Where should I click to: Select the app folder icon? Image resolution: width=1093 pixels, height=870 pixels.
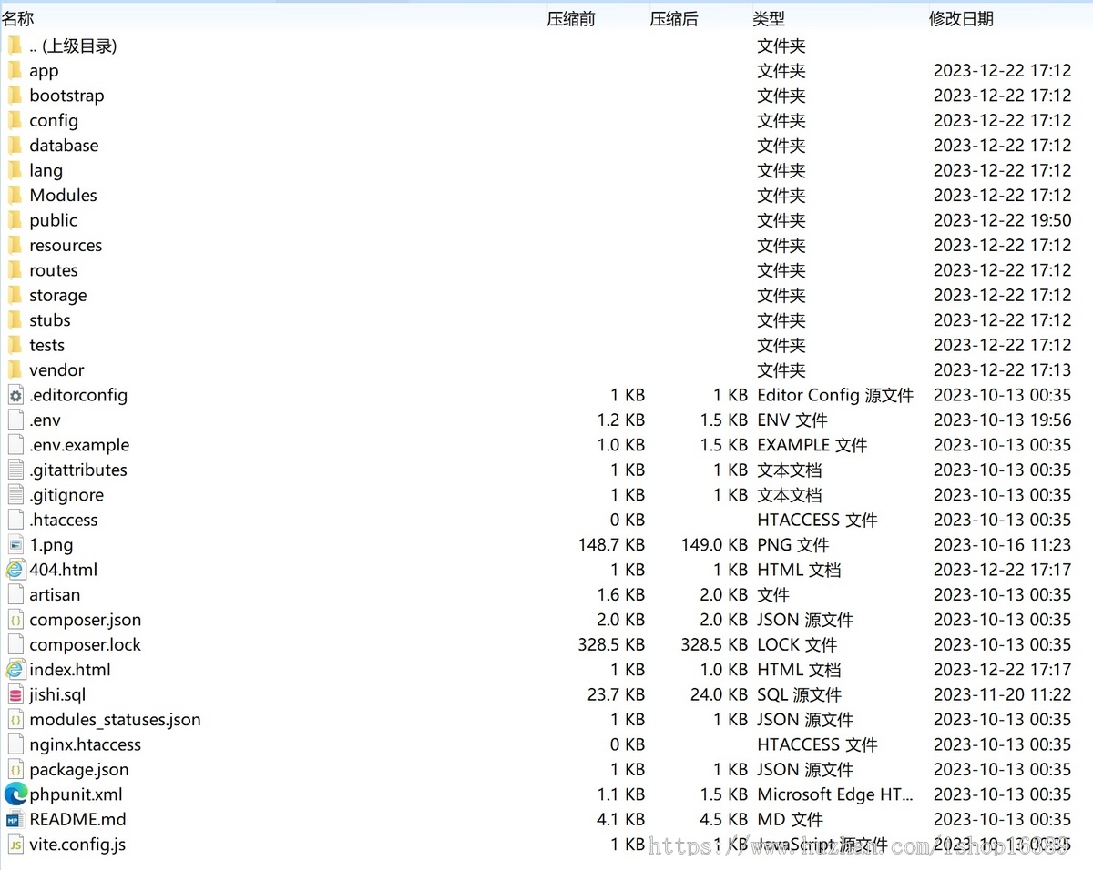[x=15, y=71]
